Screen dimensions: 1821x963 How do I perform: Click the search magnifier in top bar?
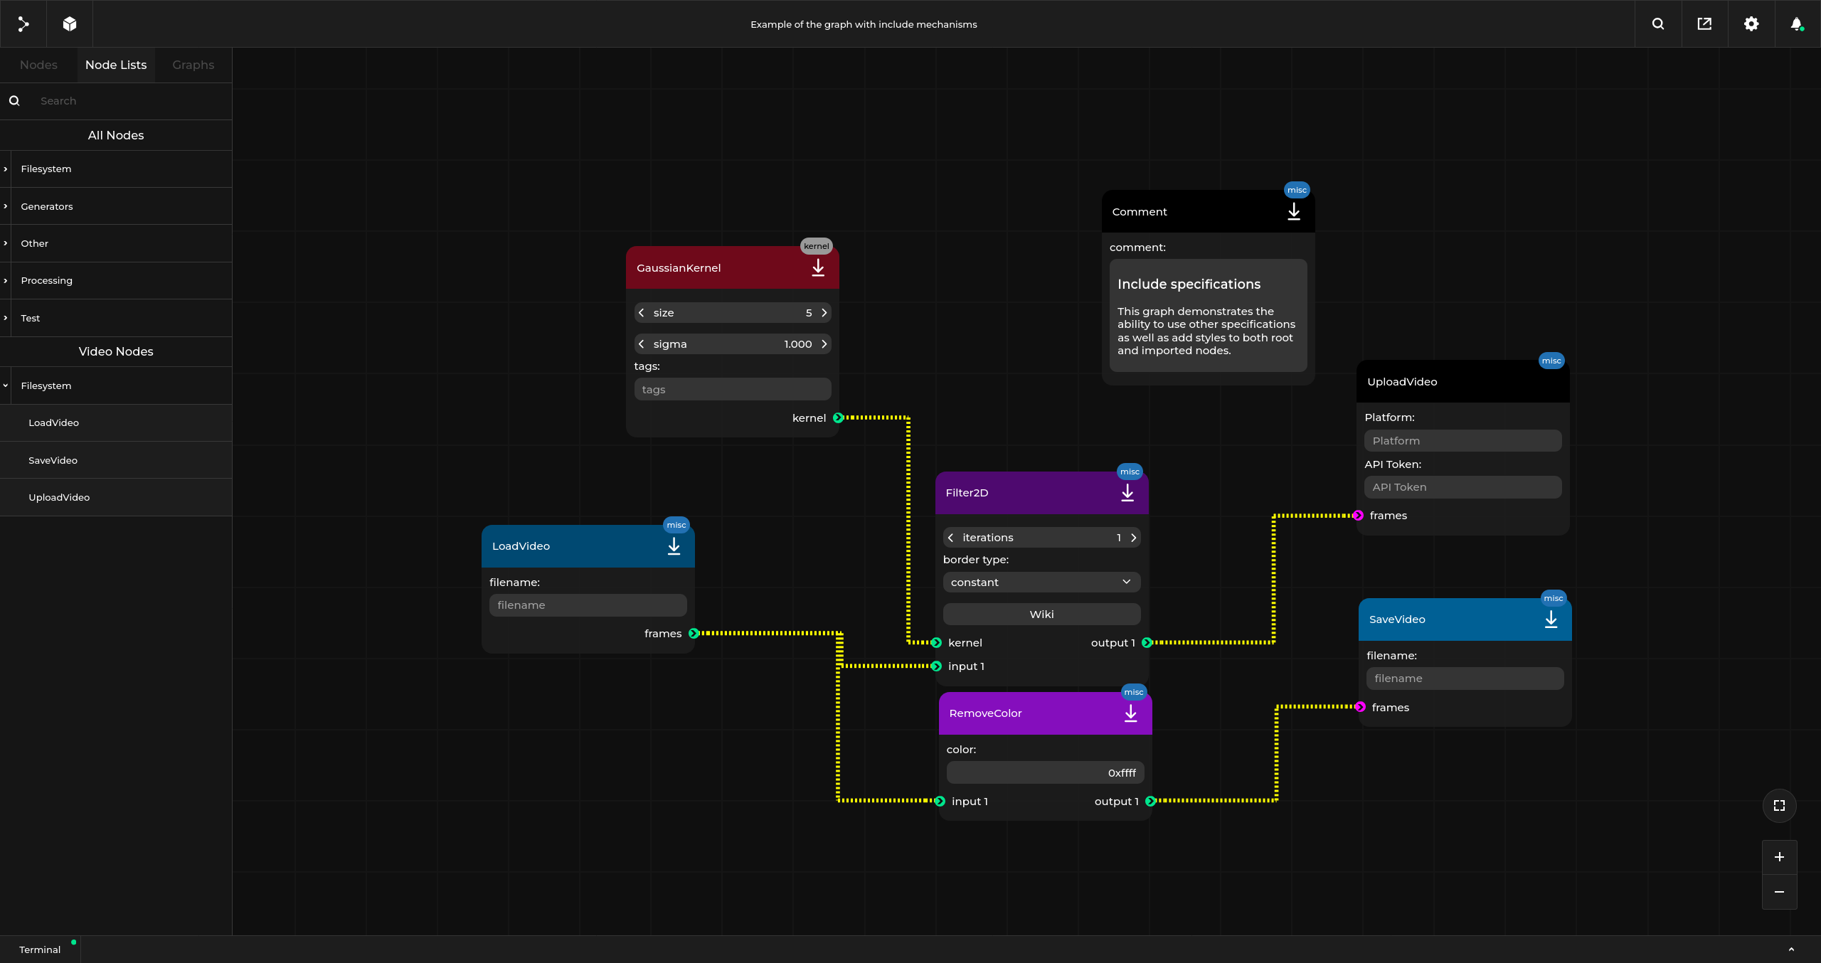tap(1658, 24)
